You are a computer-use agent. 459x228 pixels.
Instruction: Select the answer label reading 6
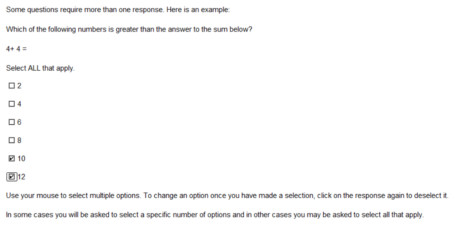[x=19, y=122]
